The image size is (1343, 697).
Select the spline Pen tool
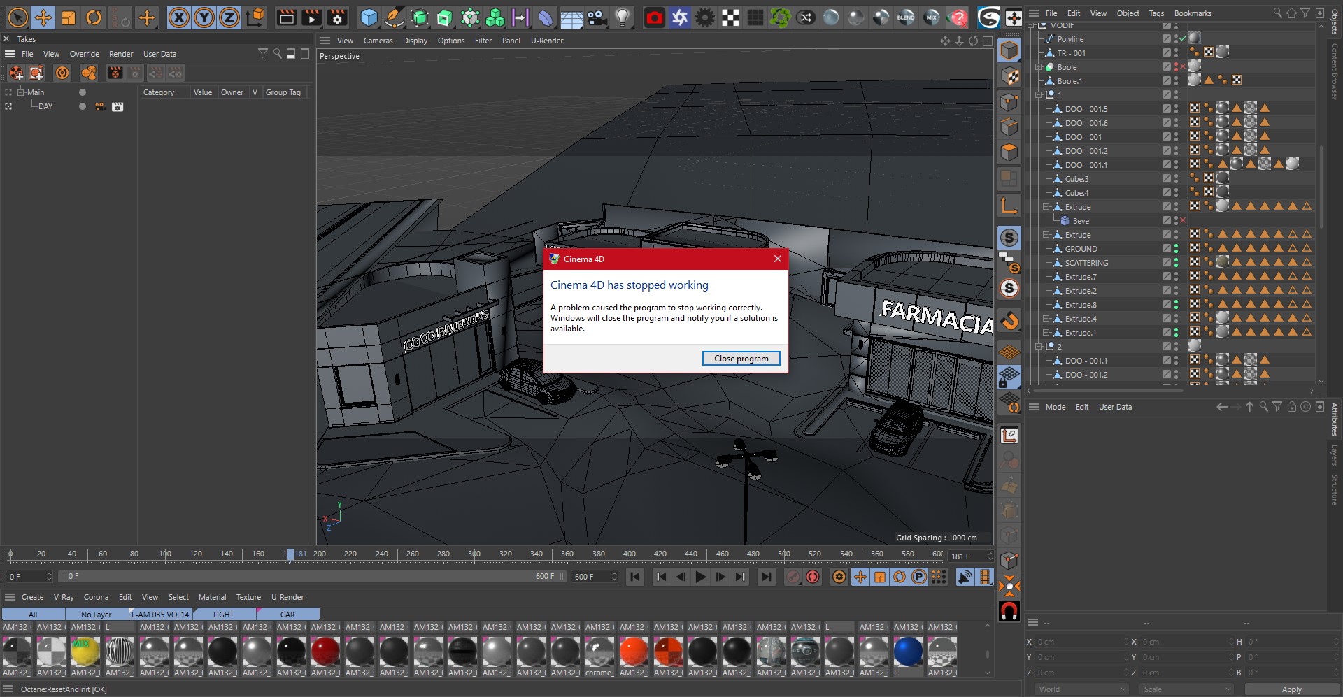(395, 17)
